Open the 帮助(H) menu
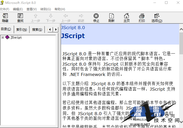Viewport: 183px width, 128px height. tap(60, 9)
